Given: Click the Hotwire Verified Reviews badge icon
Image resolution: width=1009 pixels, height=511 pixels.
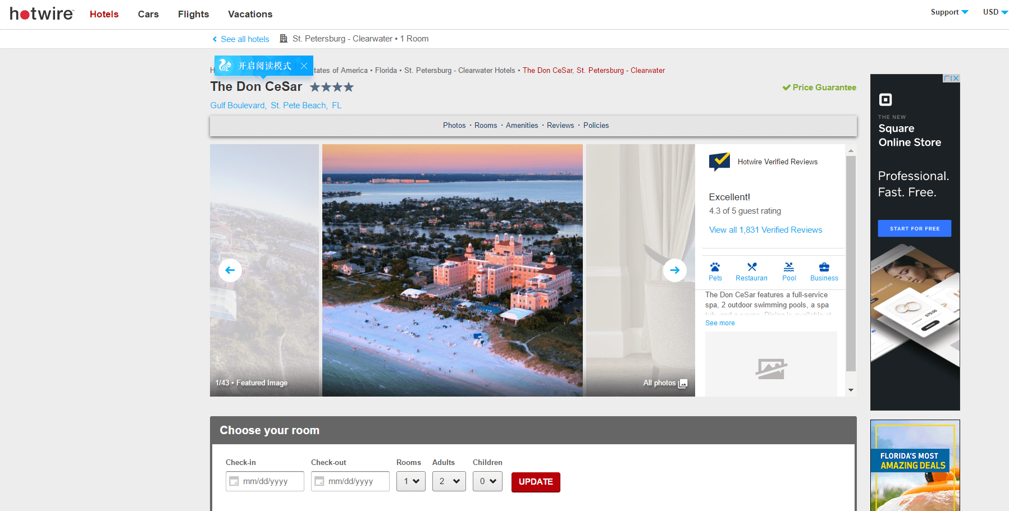Looking at the screenshot, I should [719, 162].
